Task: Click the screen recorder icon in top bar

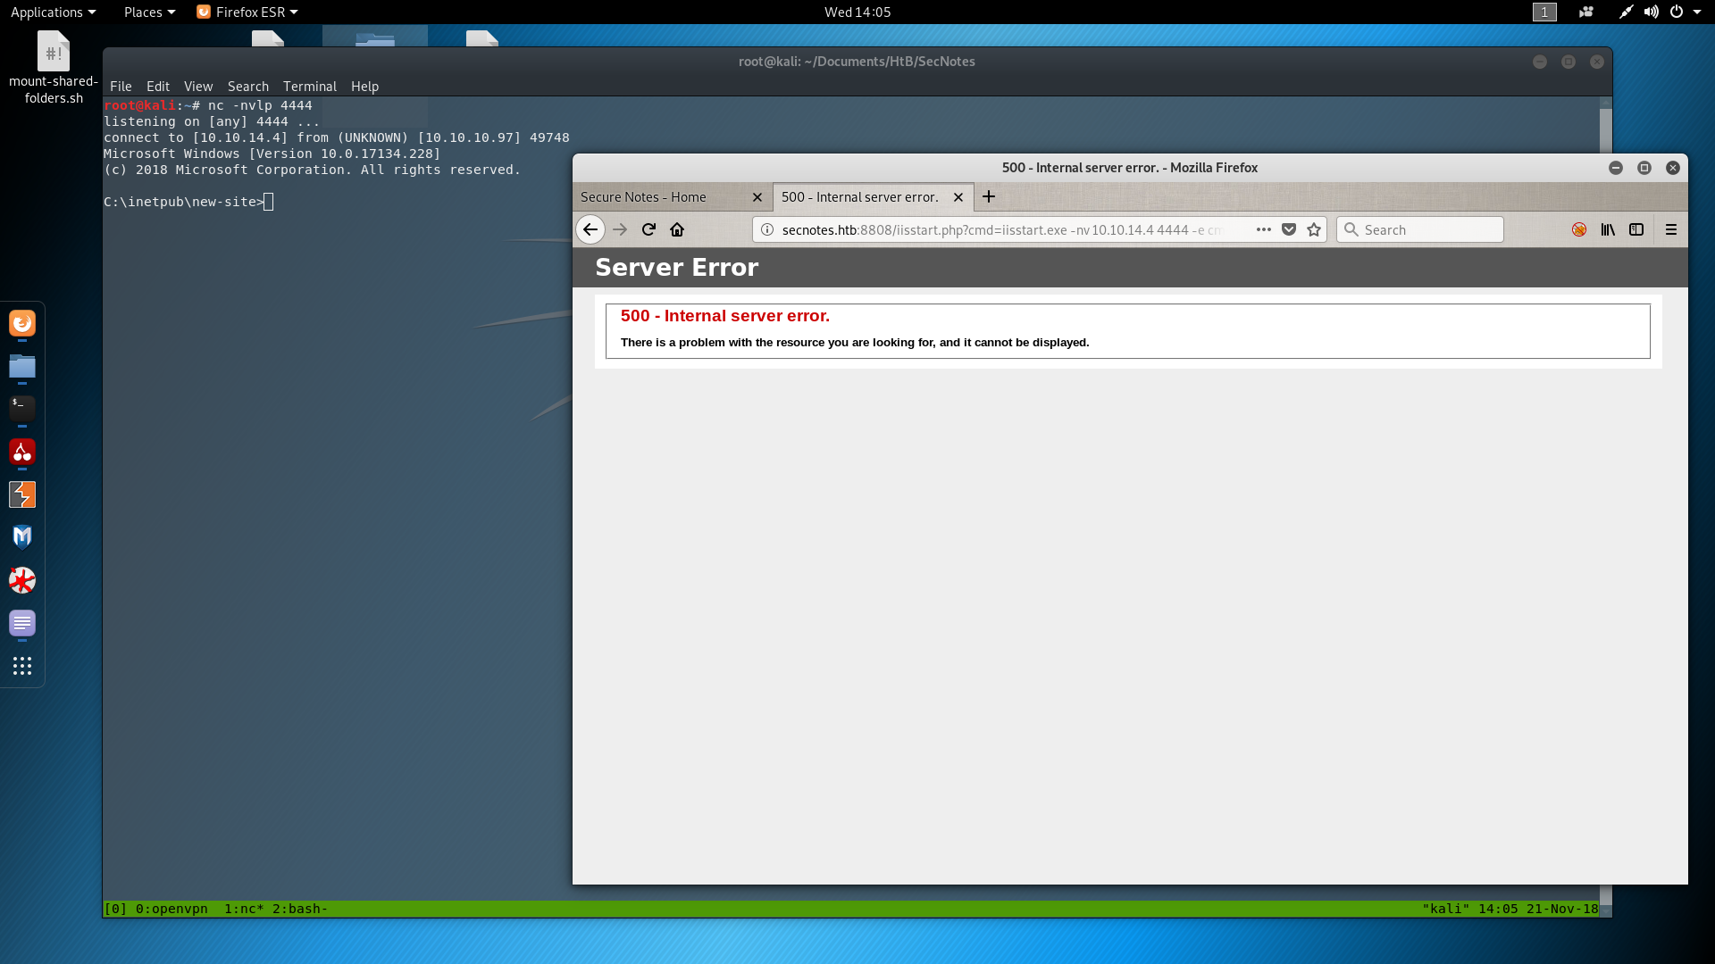Action: pyautogui.click(x=1586, y=12)
